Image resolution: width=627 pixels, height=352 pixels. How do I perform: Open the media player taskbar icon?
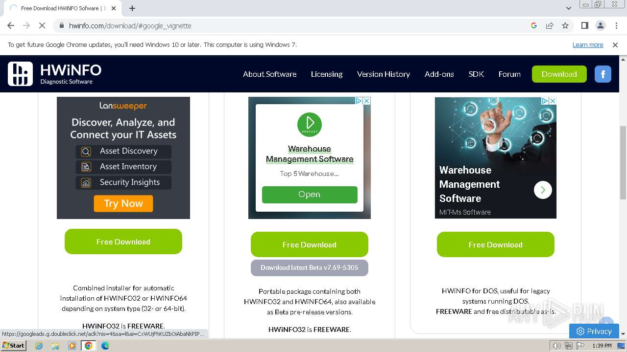[x=72, y=346]
